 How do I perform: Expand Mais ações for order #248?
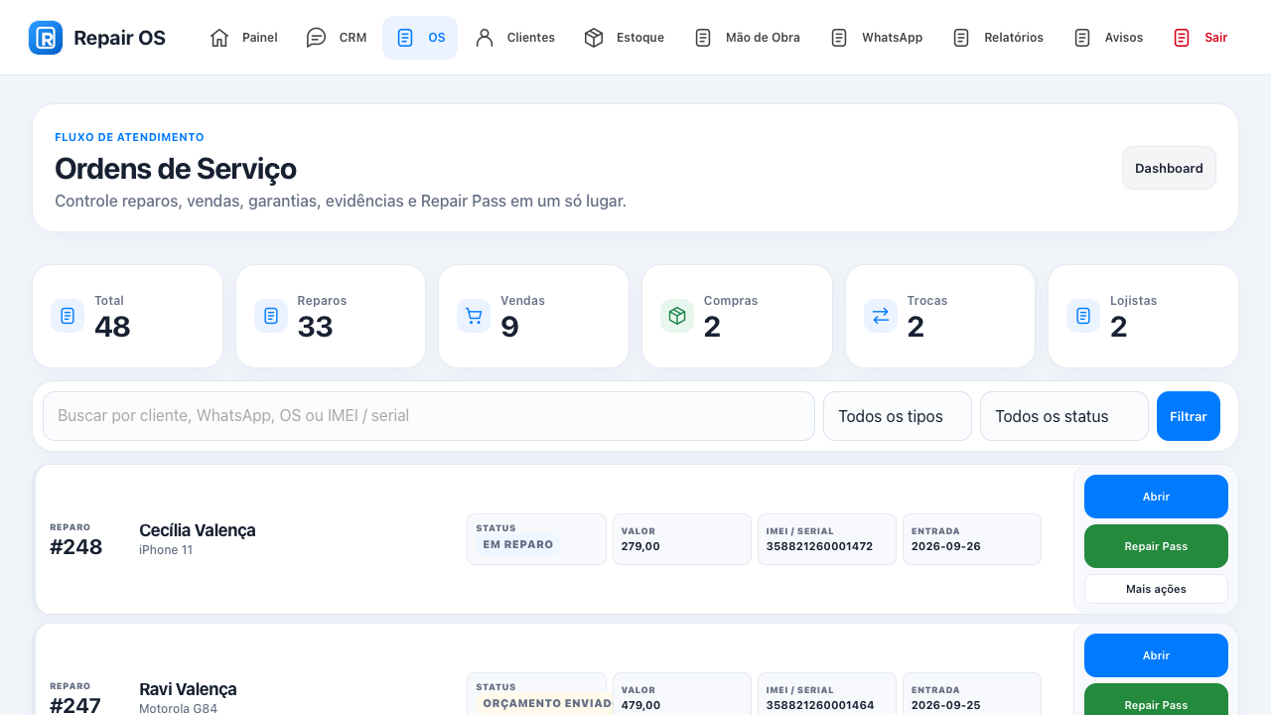[1156, 589]
